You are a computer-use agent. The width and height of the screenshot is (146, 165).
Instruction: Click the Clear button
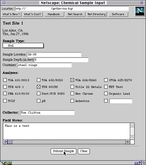(x=84, y=151)
